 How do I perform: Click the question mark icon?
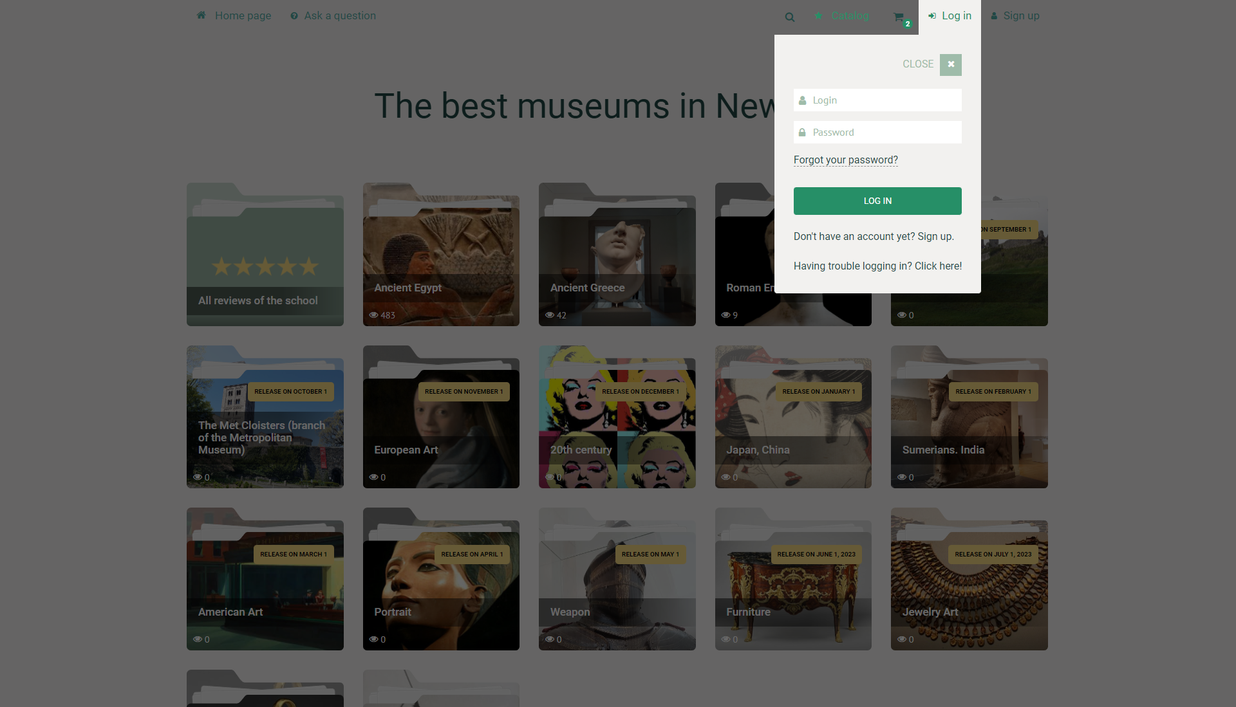pos(294,16)
